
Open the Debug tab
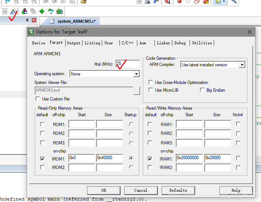[x=180, y=43]
